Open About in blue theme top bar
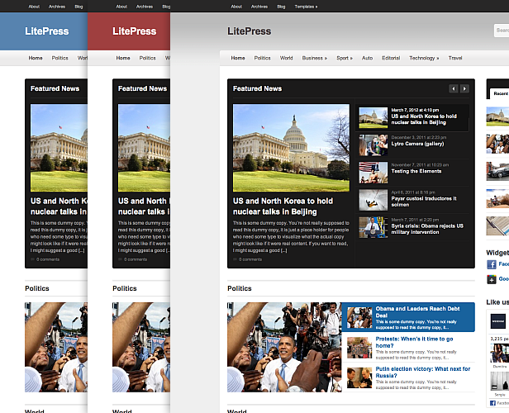This screenshot has height=413, width=509. (x=34, y=7)
